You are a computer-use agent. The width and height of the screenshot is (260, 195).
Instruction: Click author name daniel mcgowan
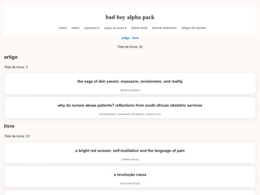[130, 90]
